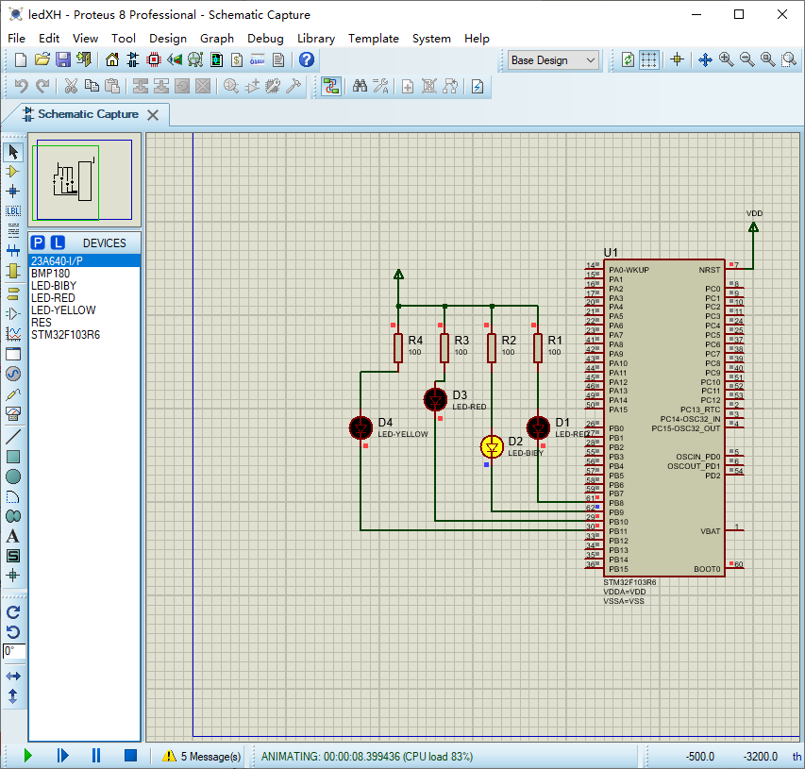The width and height of the screenshot is (805, 769).
Task: Open Virtual Instruments mode
Action: click(13, 414)
